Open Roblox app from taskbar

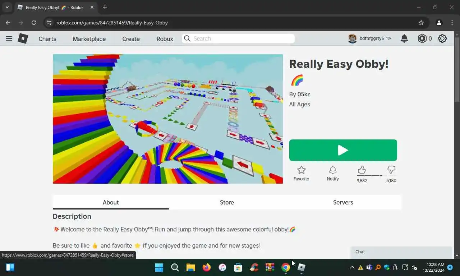302,267
